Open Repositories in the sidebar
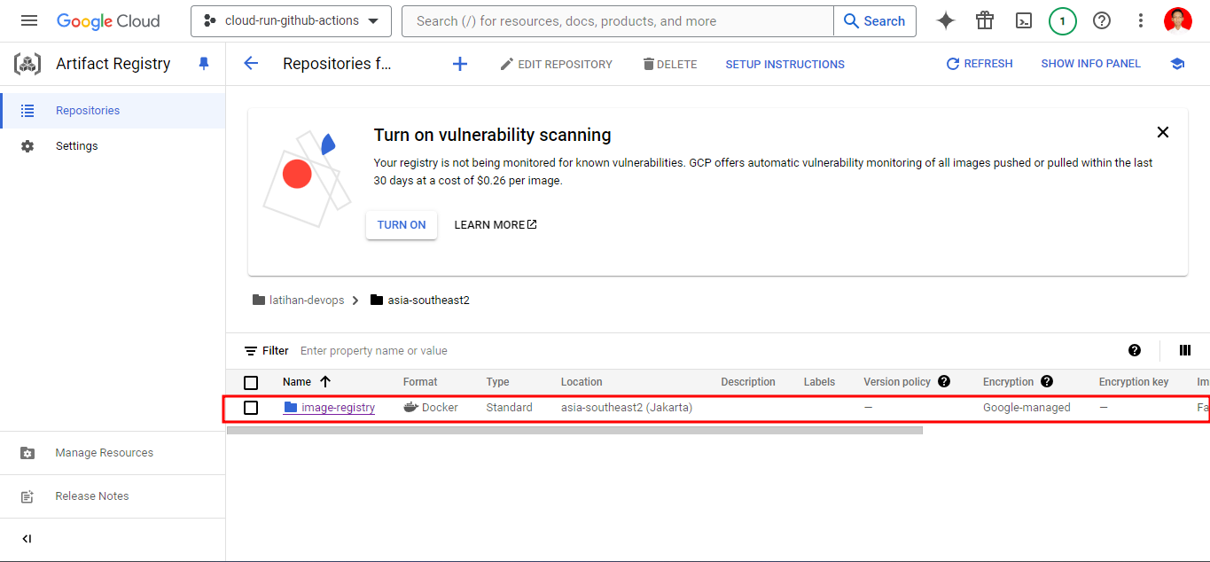Image resolution: width=1210 pixels, height=562 pixels. [87, 111]
